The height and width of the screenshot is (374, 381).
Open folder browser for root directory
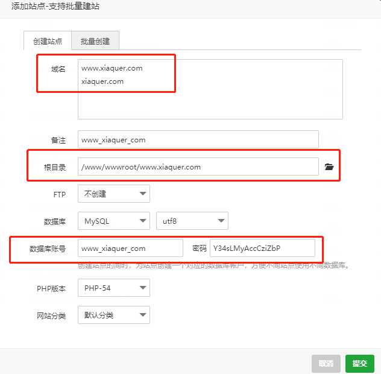(329, 167)
